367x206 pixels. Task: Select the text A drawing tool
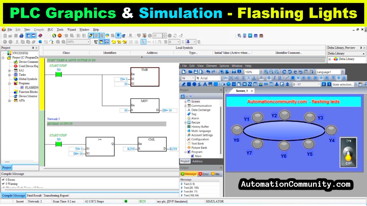[x=205, y=84]
